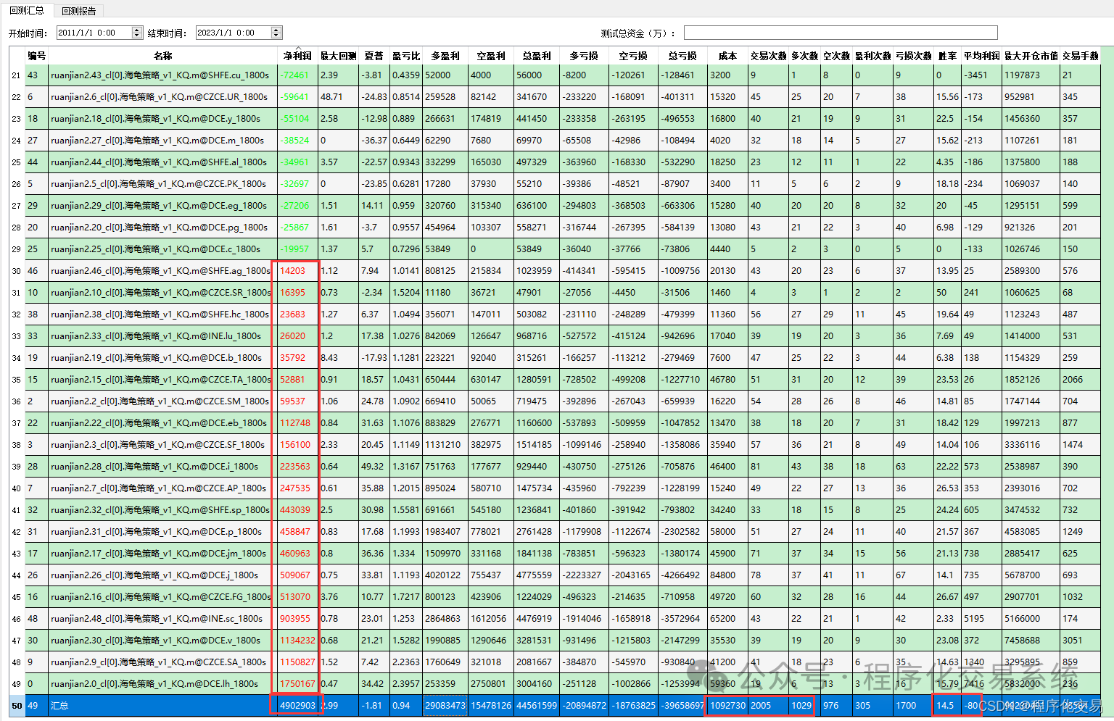Click the net profit cell 223563
1114x721 pixels.
297,467
